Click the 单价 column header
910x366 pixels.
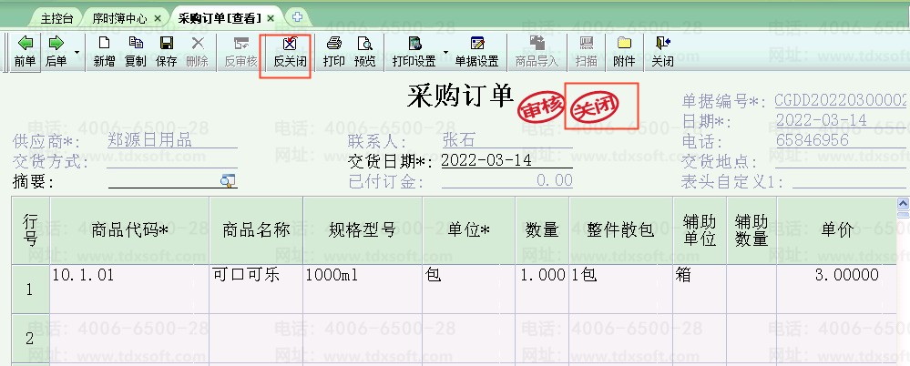coord(837,231)
